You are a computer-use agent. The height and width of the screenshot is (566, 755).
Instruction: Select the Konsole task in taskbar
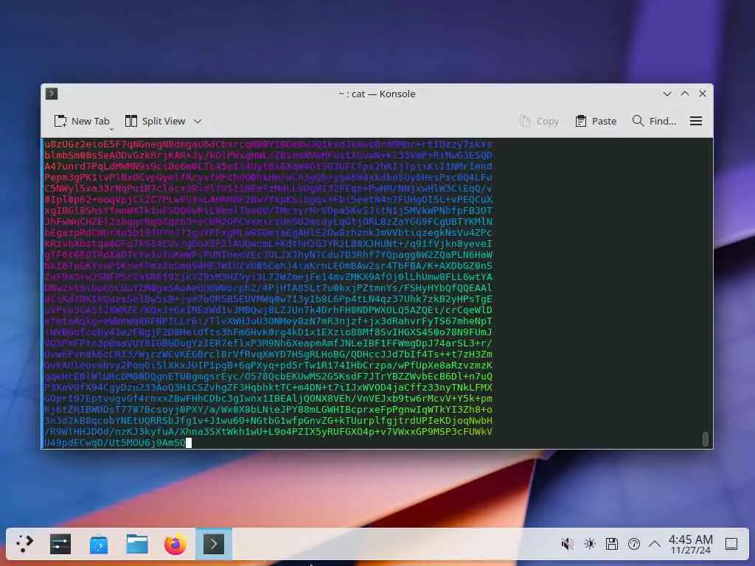[x=214, y=544]
